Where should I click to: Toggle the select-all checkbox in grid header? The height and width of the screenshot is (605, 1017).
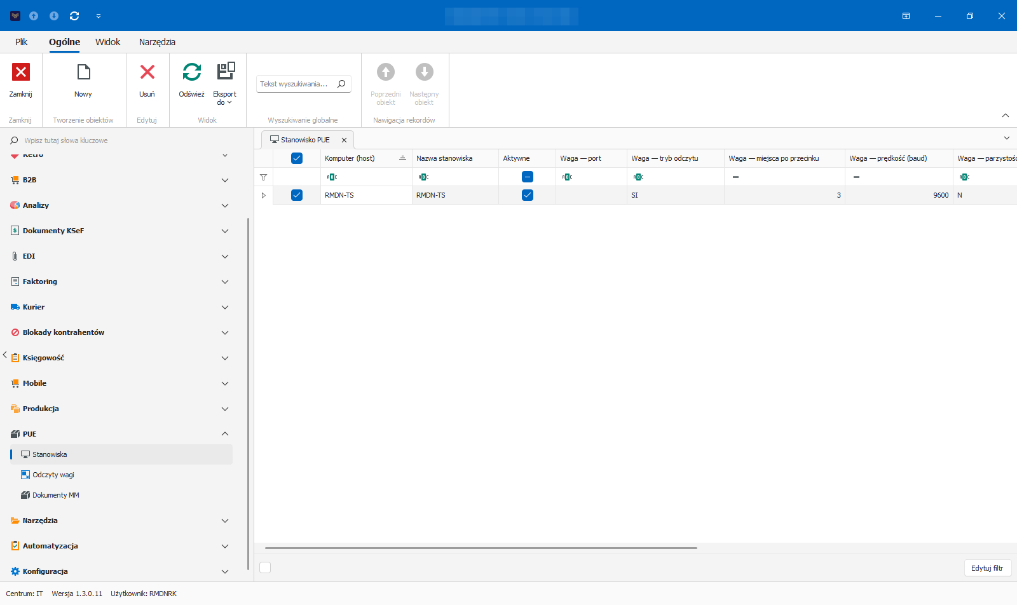coord(297,158)
